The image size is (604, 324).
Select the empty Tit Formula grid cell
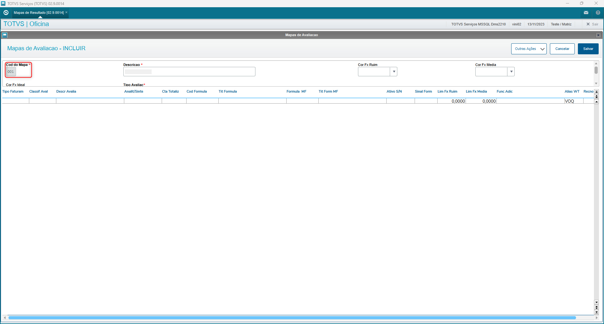point(252,101)
